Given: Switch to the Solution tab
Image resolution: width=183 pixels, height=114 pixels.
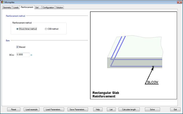Looking at the screenshot, I should tap(59, 8).
